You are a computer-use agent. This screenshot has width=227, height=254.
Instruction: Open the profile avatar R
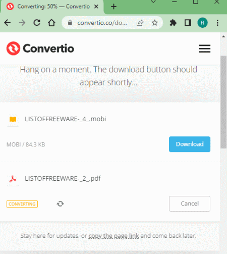click(x=202, y=23)
